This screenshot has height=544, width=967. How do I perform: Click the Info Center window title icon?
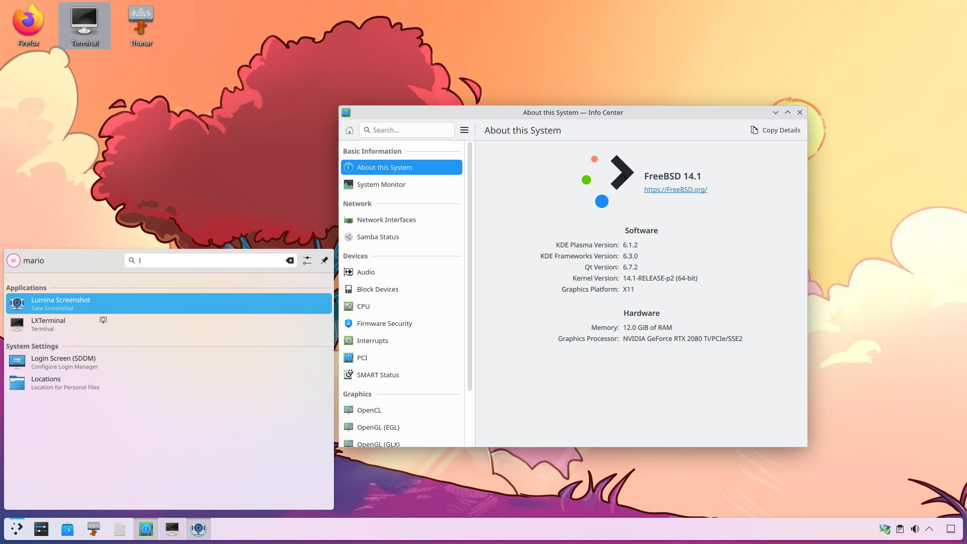(x=346, y=112)
